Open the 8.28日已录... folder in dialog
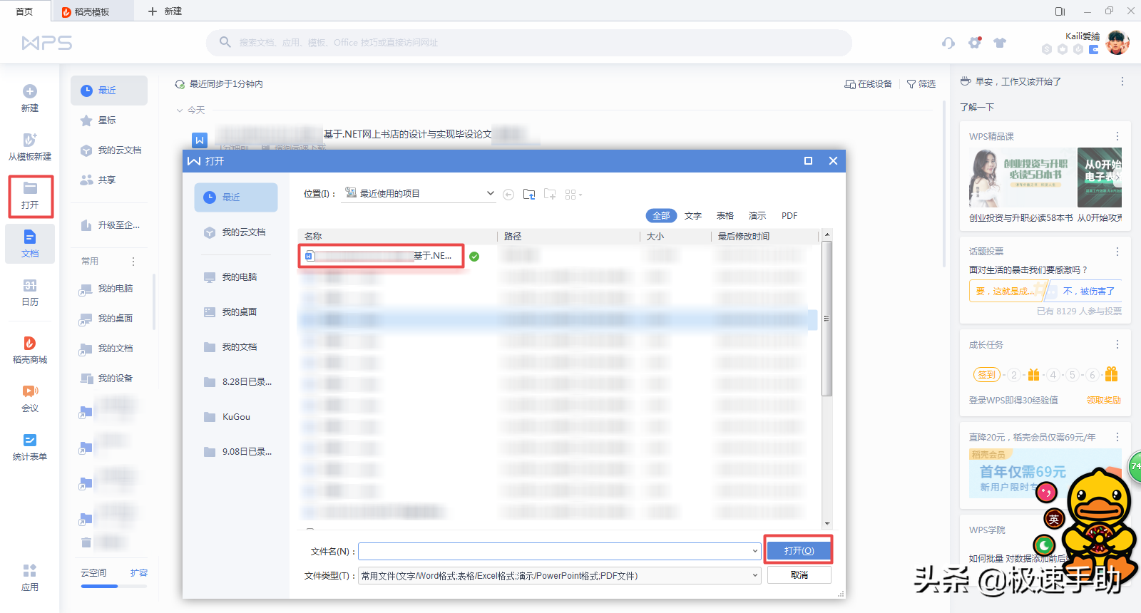This screenshot has width=1141, height=613. click(x=236, y=382)
